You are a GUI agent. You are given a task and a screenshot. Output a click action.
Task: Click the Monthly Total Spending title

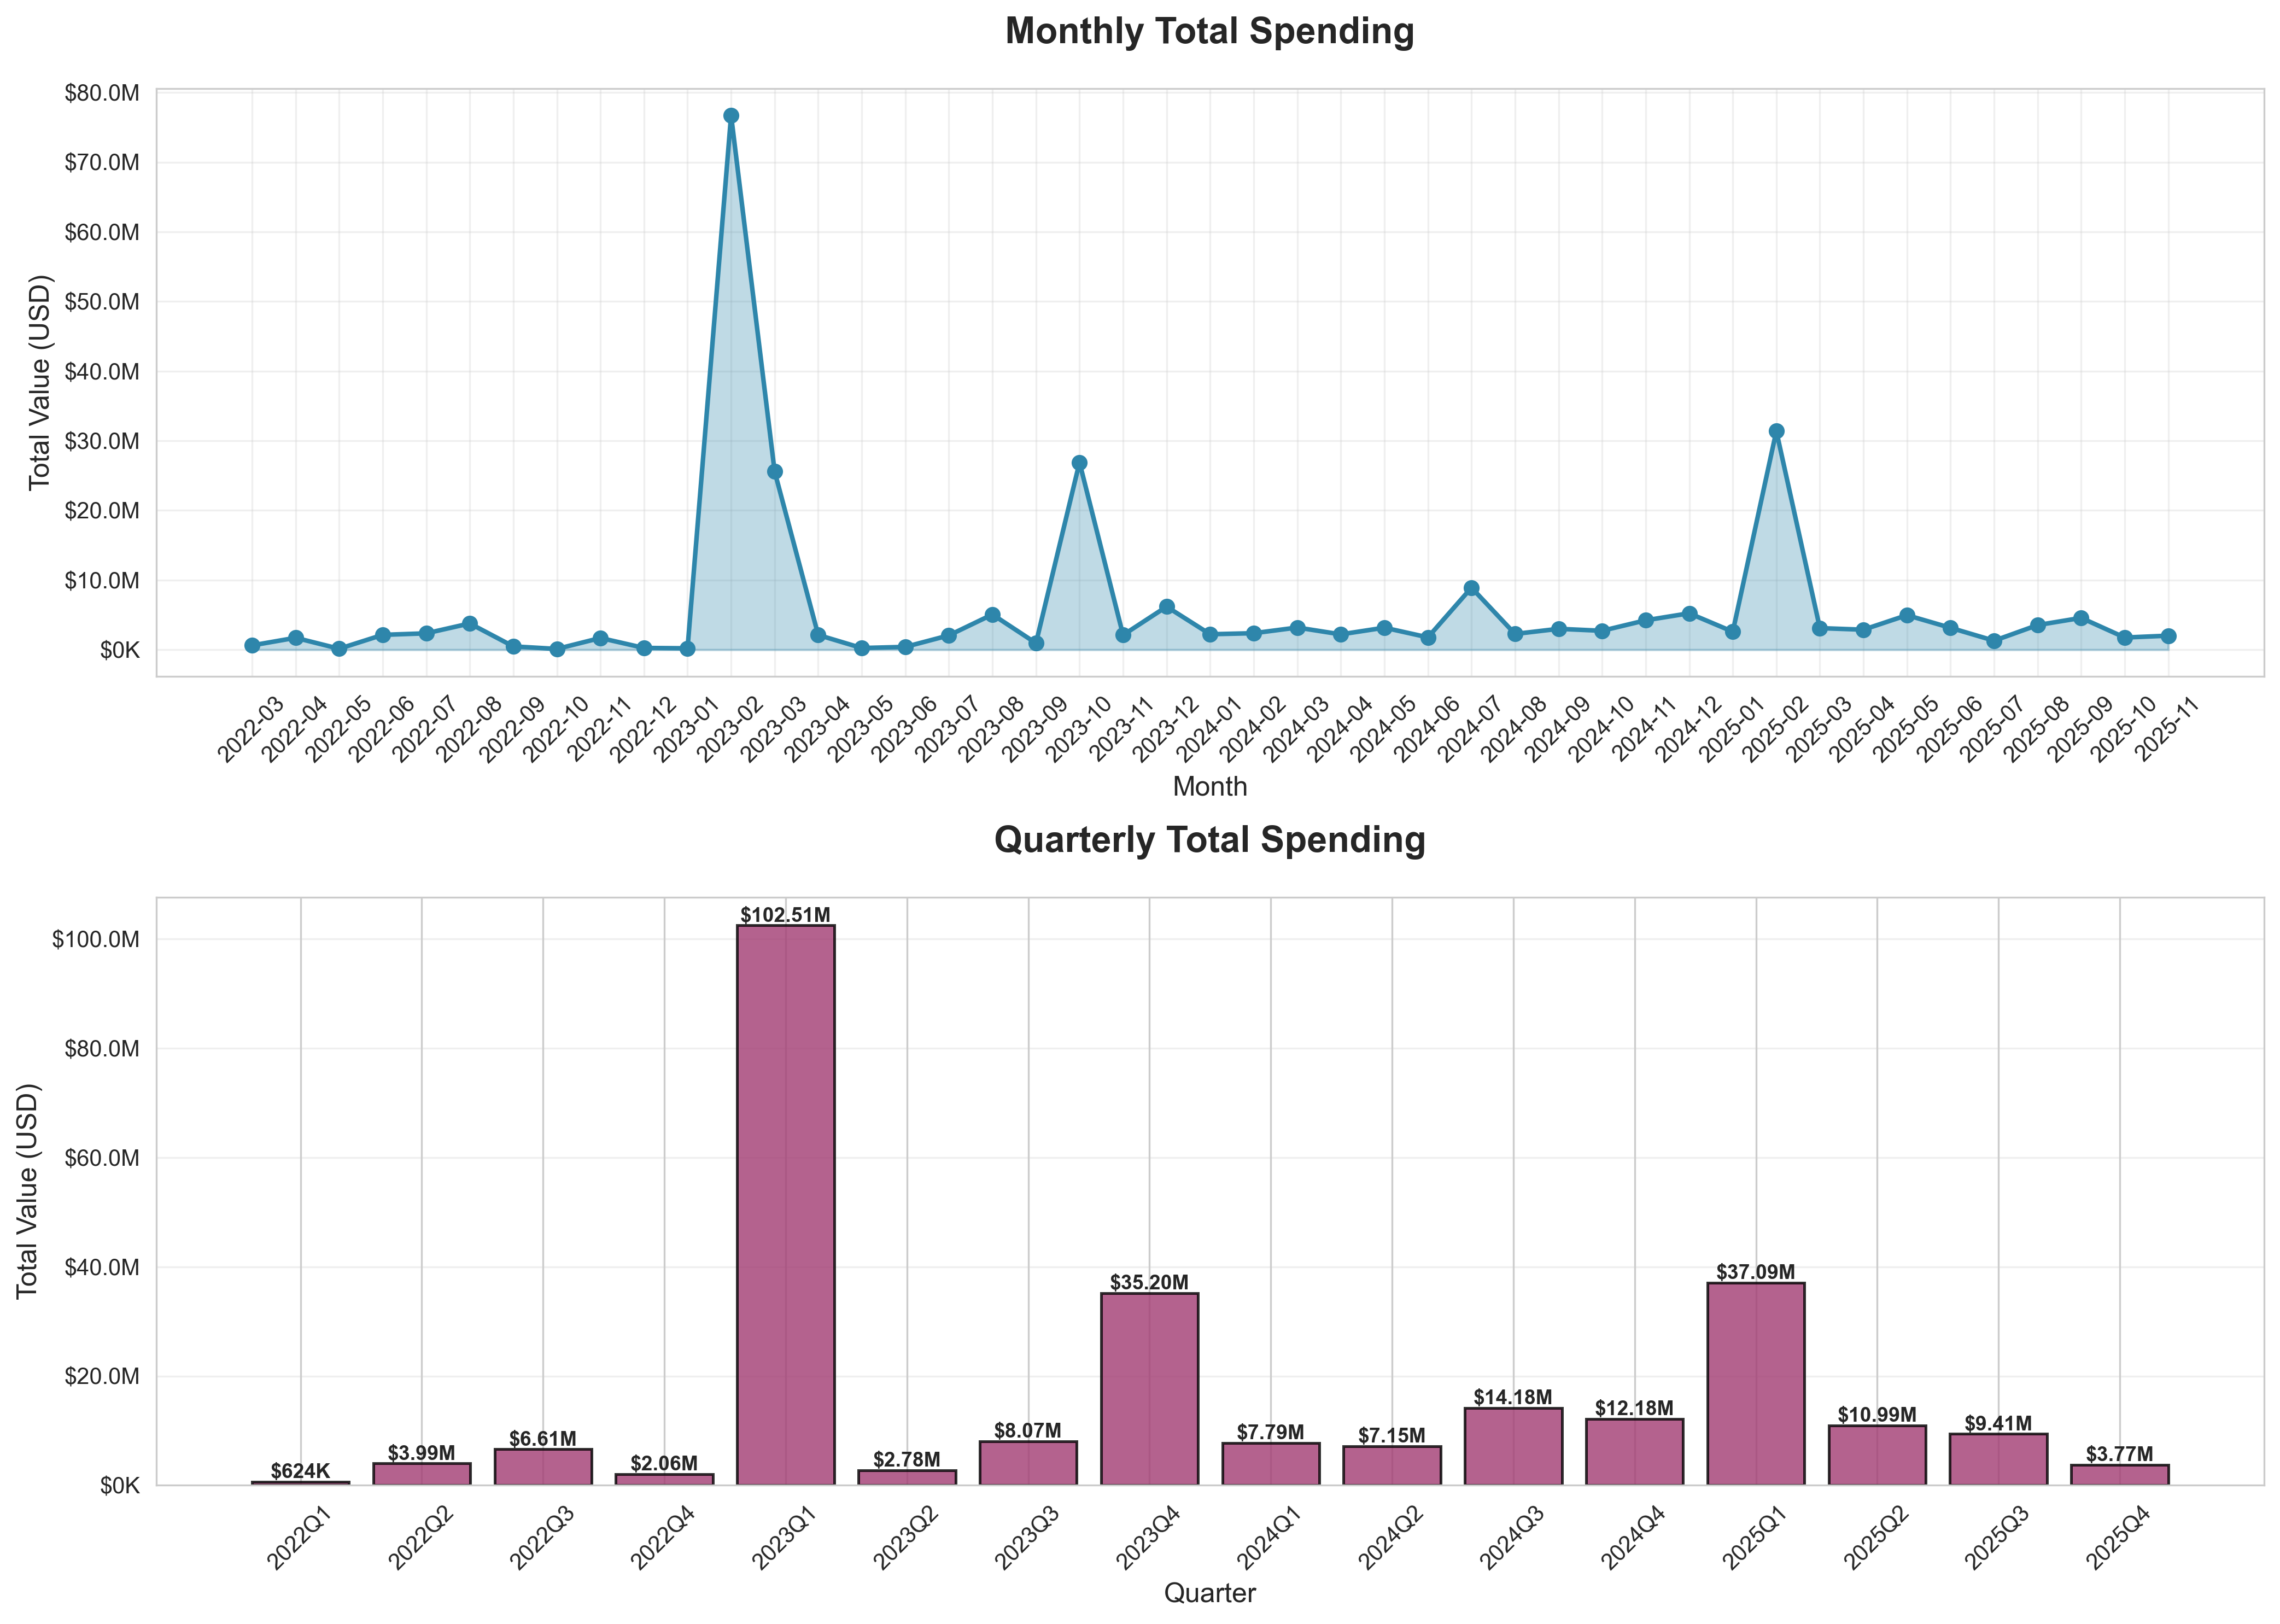click(x=1209, y=32)
